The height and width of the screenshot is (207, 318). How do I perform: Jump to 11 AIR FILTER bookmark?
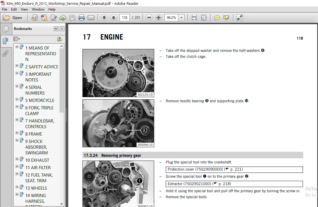[38, 168]
